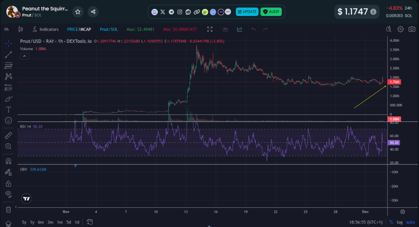Open the Instagram profile icon

180,12
